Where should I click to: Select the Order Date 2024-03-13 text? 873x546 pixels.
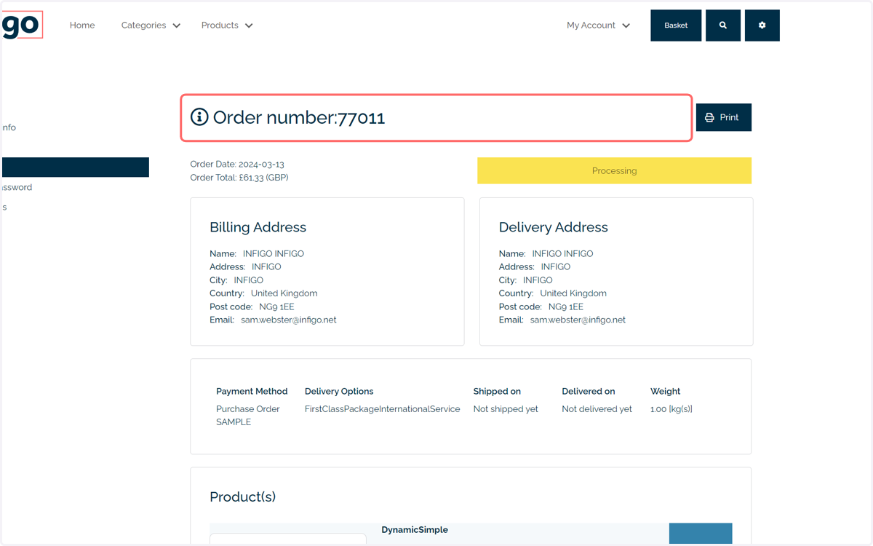tap(237, 165)
